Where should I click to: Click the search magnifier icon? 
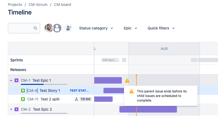pos(35,28)
